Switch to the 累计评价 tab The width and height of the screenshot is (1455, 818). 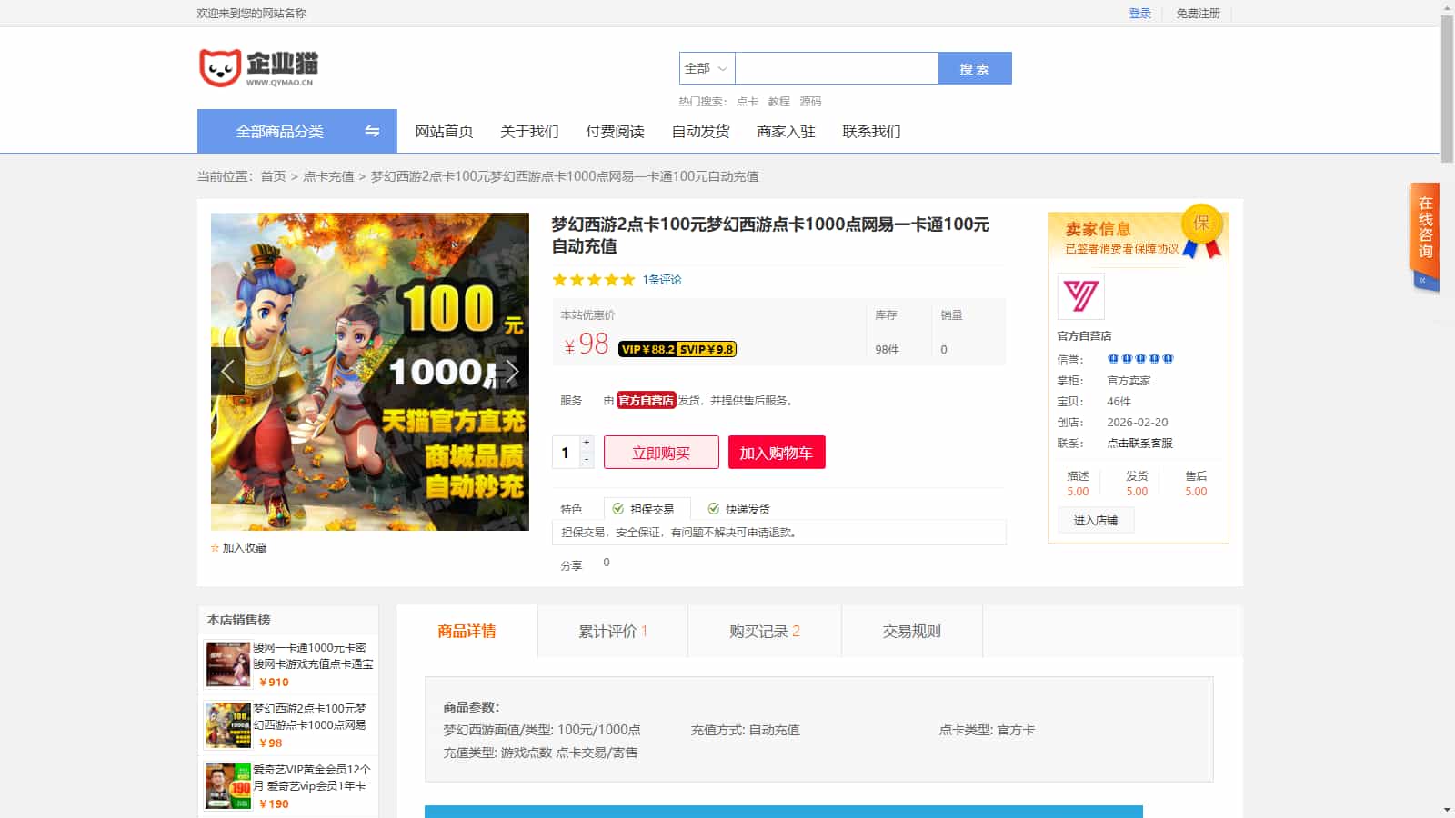point(613,632)
